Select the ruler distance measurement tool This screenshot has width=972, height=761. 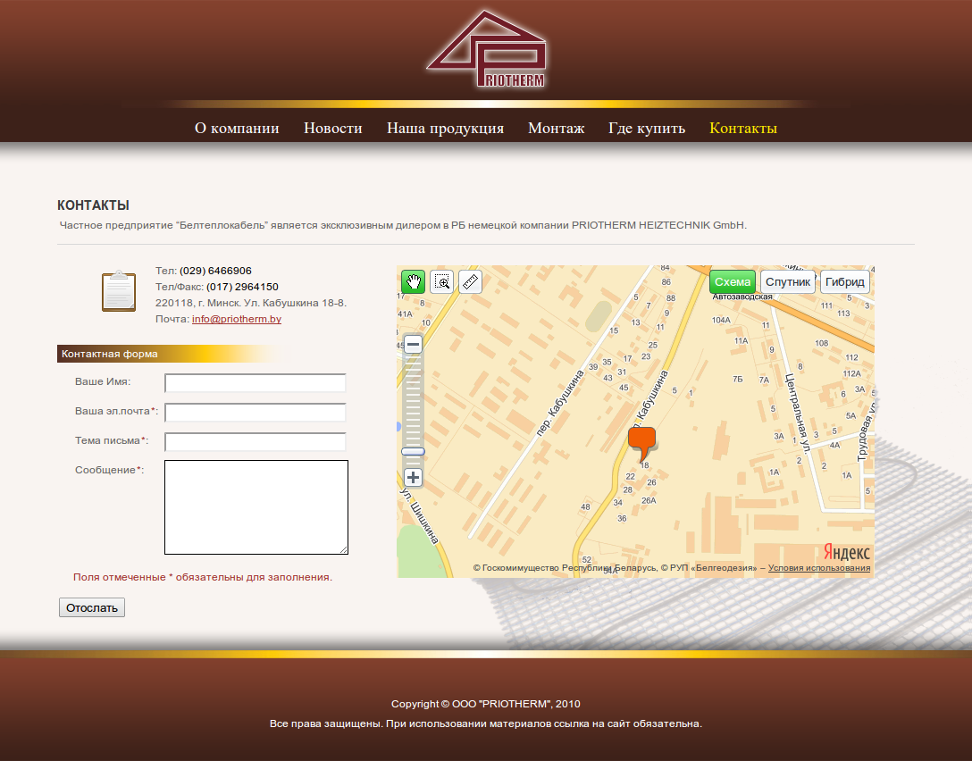(x=470, y=281)
